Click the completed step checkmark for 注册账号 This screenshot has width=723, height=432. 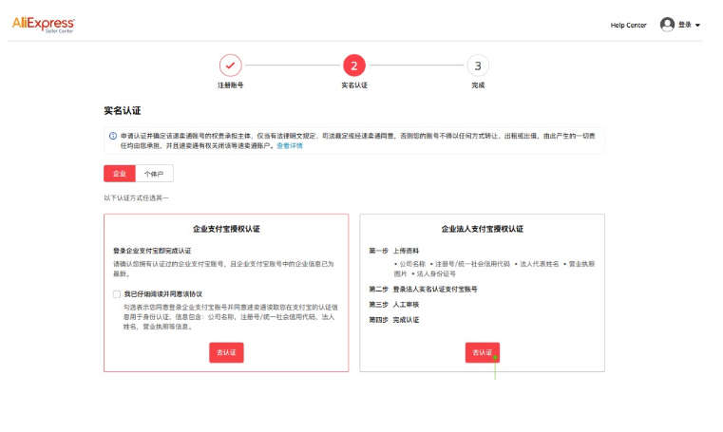(x=231, y=66)
